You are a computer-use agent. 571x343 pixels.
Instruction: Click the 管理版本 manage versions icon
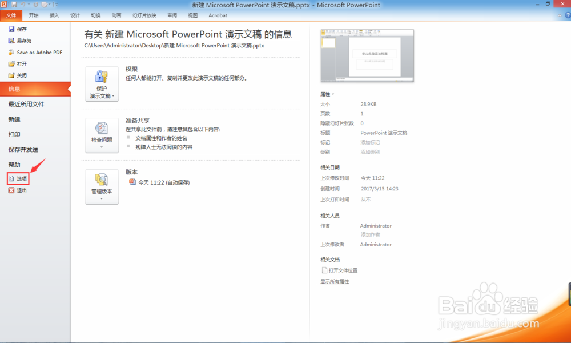(x=102, y=184)
